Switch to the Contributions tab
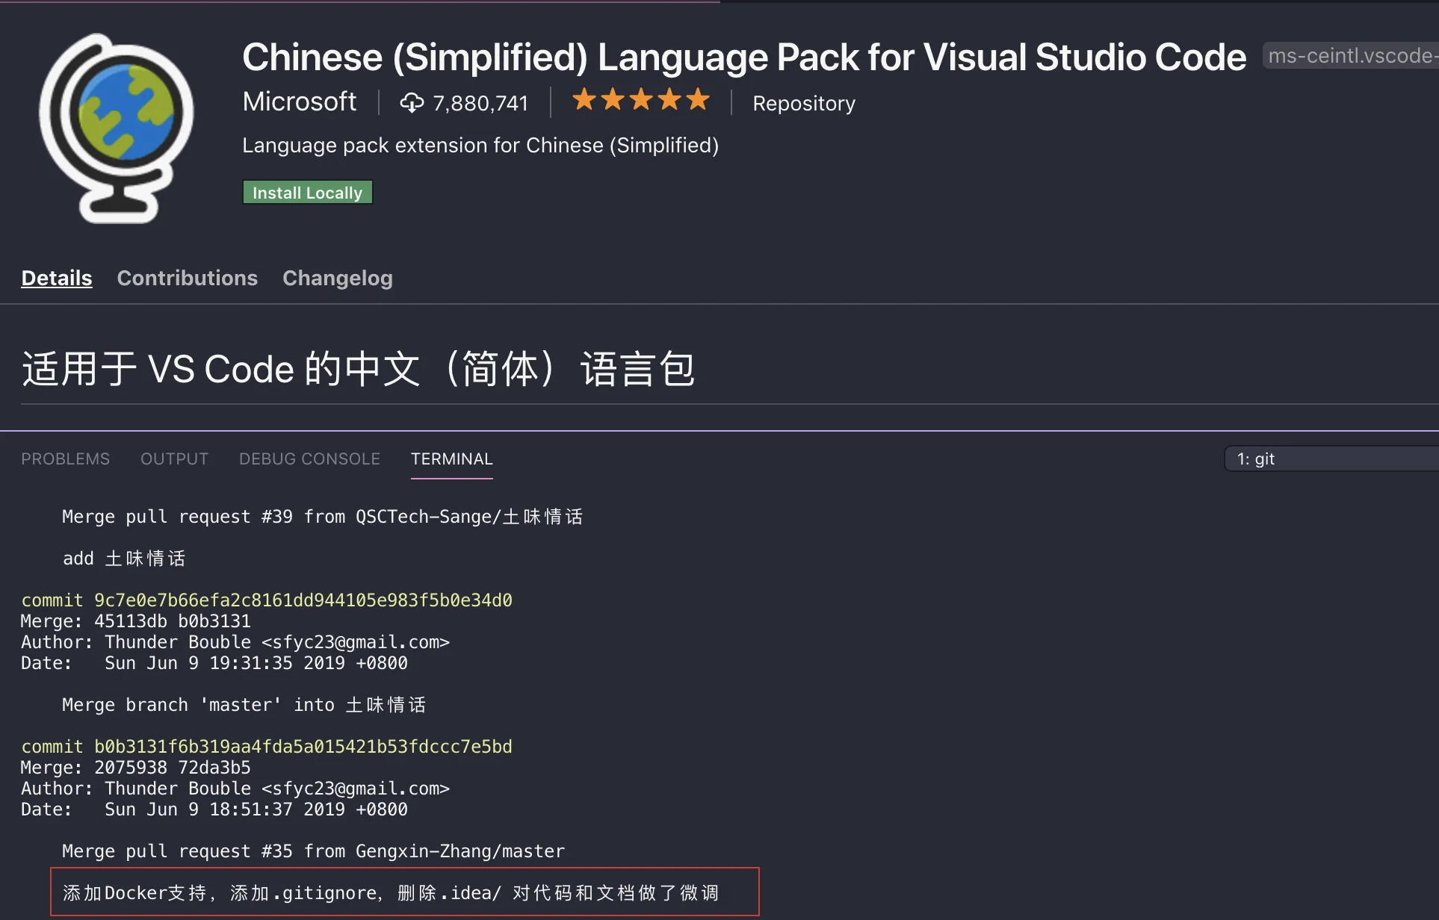The image size is (1439, 920). [187, 278]
